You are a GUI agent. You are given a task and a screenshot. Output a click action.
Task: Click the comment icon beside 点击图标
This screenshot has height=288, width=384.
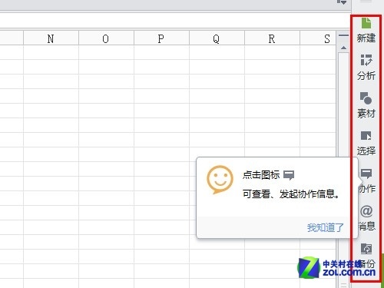pyautogui.click(x=289, y=175)
